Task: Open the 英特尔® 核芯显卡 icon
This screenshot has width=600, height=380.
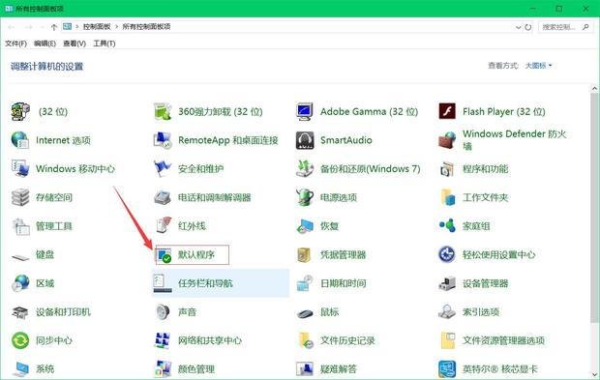Action: tap(447, 369)
